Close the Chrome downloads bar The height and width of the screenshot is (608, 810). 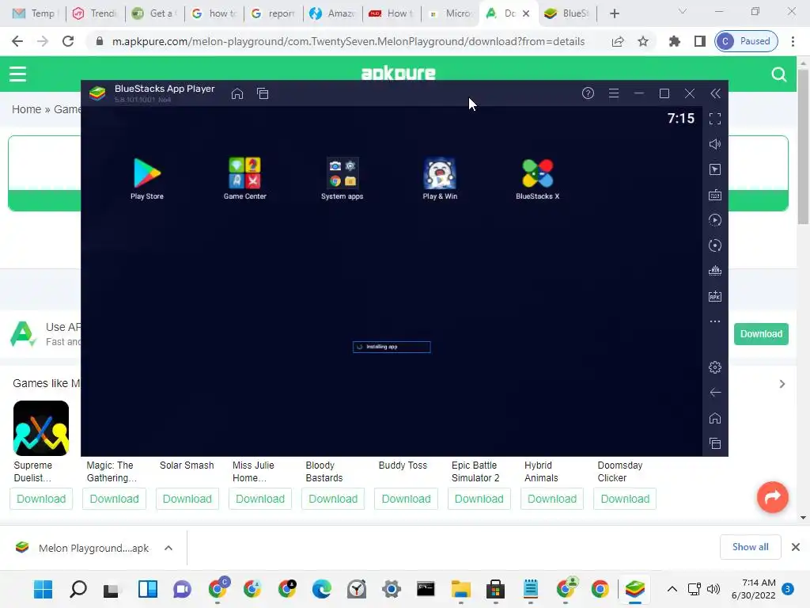click(796, 547)
